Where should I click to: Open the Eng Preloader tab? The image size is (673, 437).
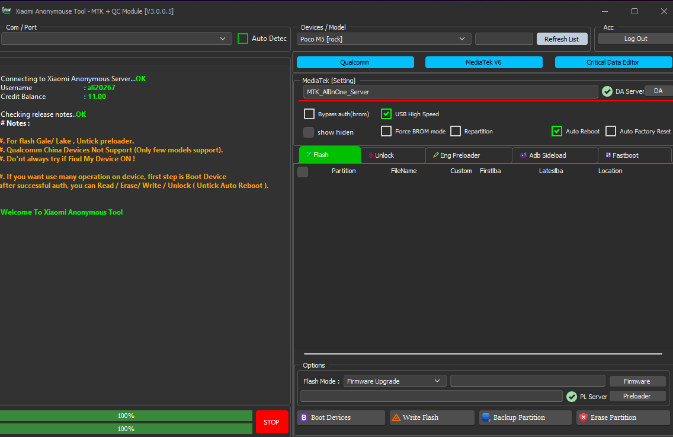(x=469, y=155)
